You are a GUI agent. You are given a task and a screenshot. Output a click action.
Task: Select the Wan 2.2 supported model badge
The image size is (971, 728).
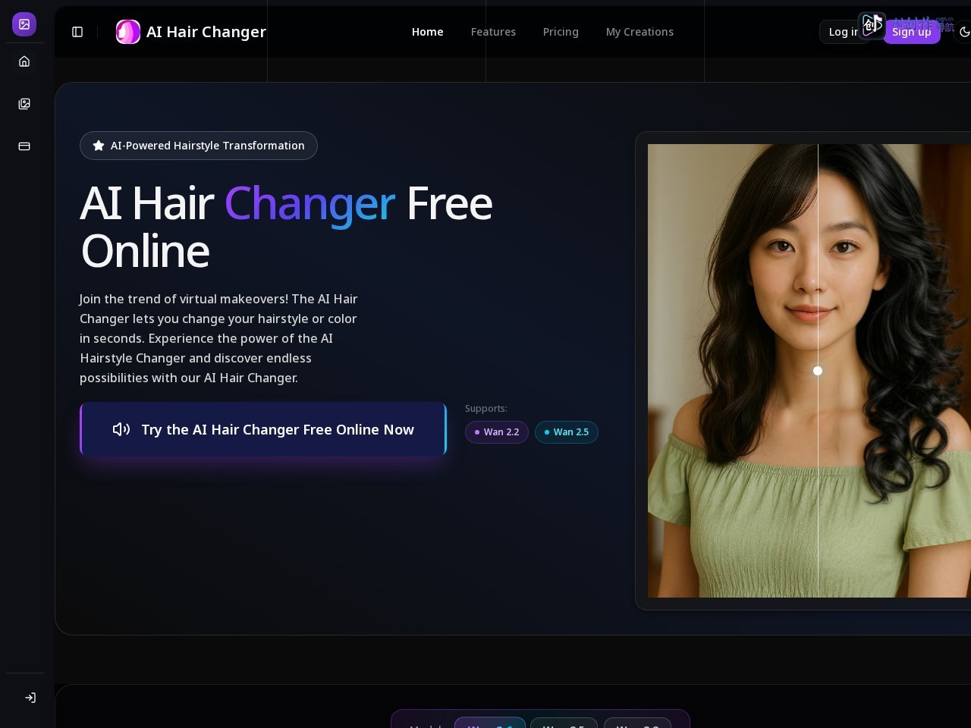[497, 432]
